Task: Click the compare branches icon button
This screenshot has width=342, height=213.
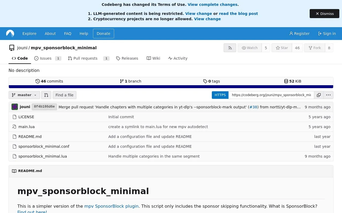Action: click(x=46, y=95)
